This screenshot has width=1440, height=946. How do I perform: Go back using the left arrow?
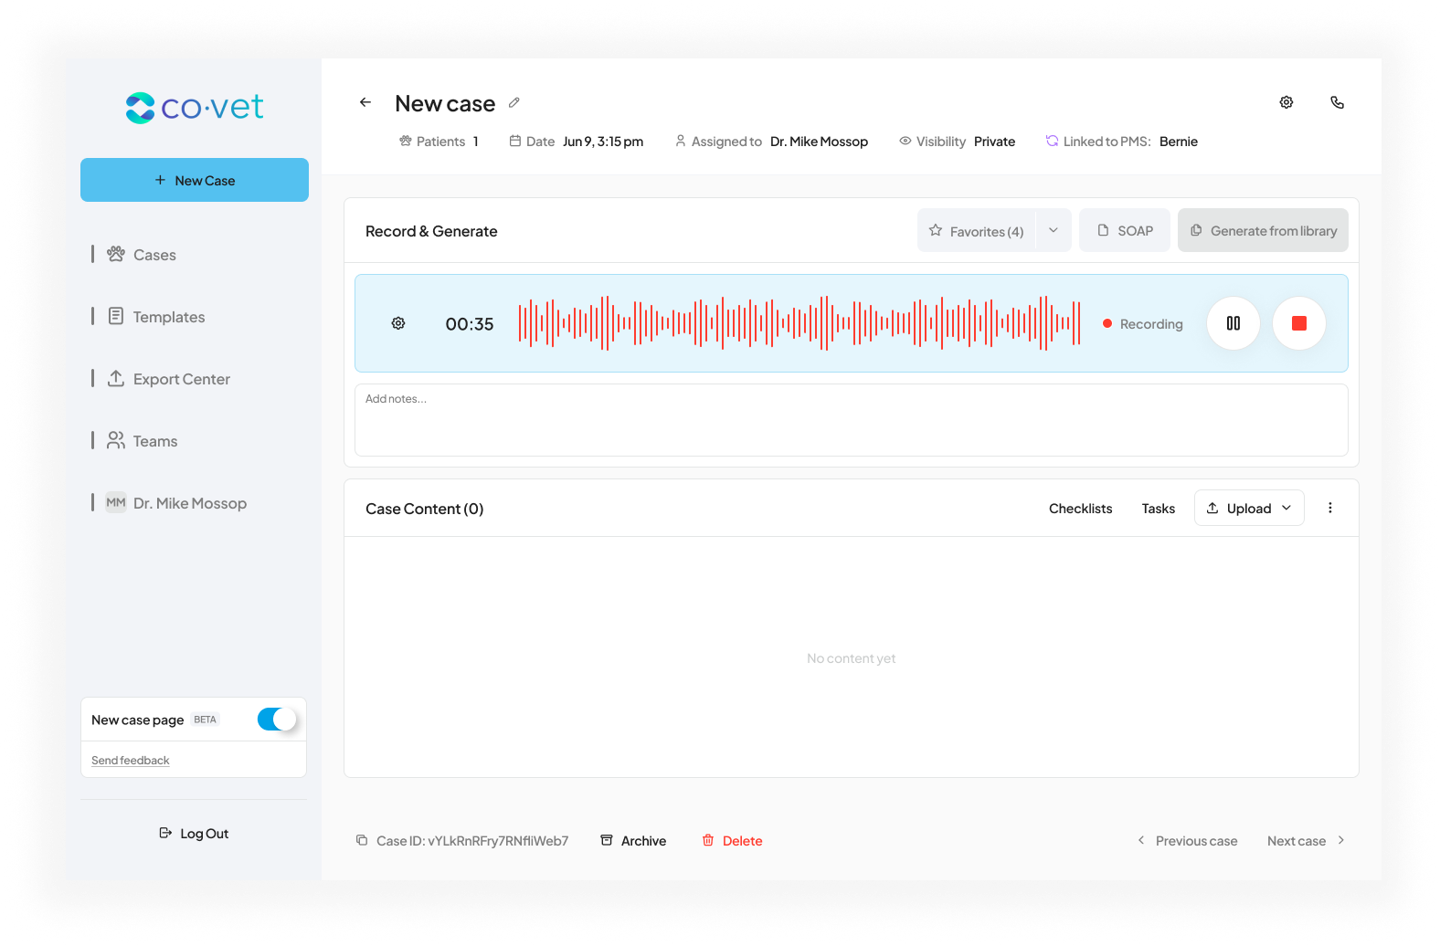(x=365, y=102)
